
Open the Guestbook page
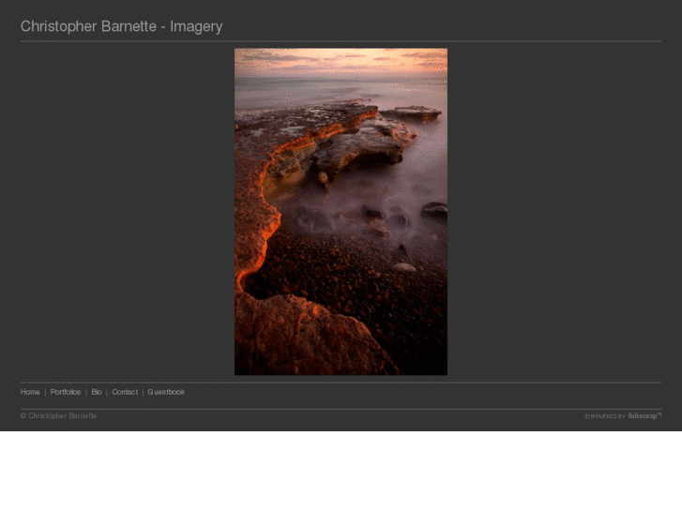[166, 392]
